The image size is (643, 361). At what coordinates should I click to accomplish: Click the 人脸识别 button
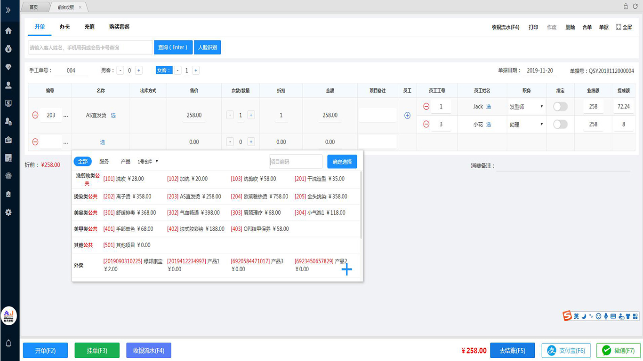(207, 47)
